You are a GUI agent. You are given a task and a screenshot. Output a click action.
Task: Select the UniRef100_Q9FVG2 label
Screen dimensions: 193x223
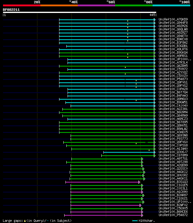click(x=173, y=86)
